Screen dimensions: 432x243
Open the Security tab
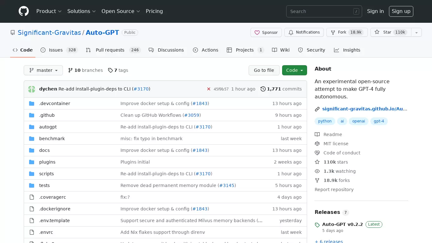[x=312, y=50]
